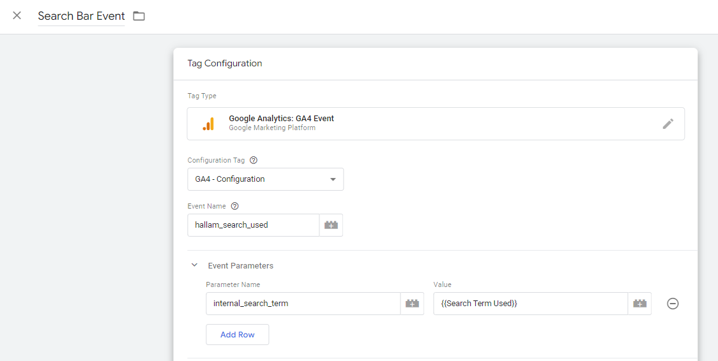Remove the internal_search_term parameter row
This screenshot has height=361, width=718.
point(673,304)
